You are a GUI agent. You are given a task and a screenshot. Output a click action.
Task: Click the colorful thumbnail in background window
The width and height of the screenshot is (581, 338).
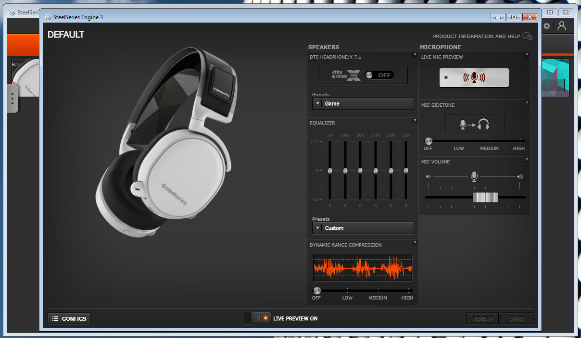(x=556, y=77)
